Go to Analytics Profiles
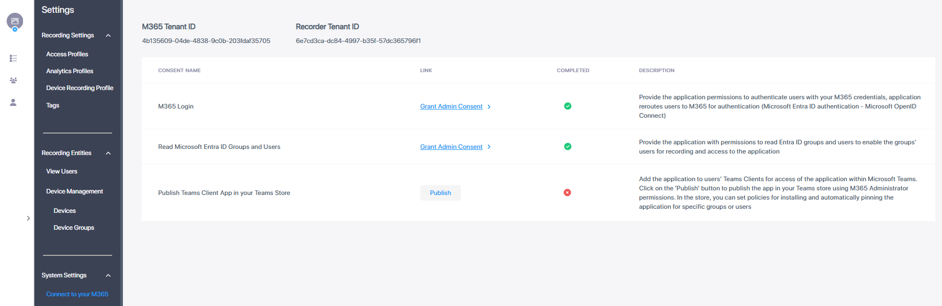Screen dimensions: 942x306 click(70, 71)
